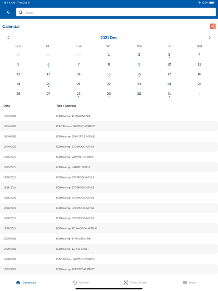Switch to Dashboard tab label

pyautogui.click(x=30, y=282)
